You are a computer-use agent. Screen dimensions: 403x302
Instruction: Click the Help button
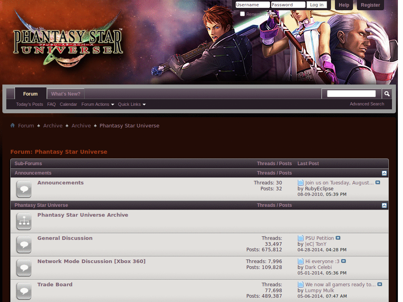pos(344,5)
